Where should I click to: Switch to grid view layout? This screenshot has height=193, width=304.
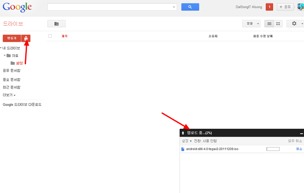[x=278, y=23]
